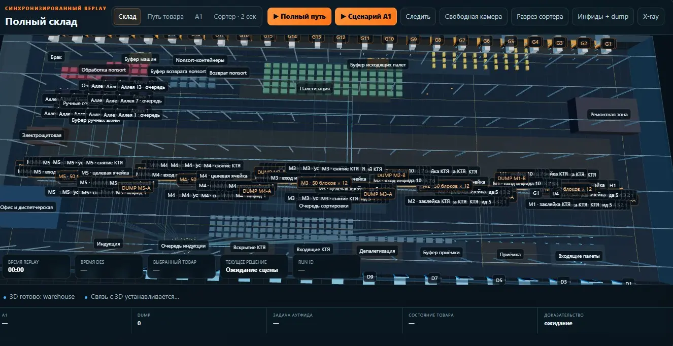Click the Приёмка label

point(510,255)
